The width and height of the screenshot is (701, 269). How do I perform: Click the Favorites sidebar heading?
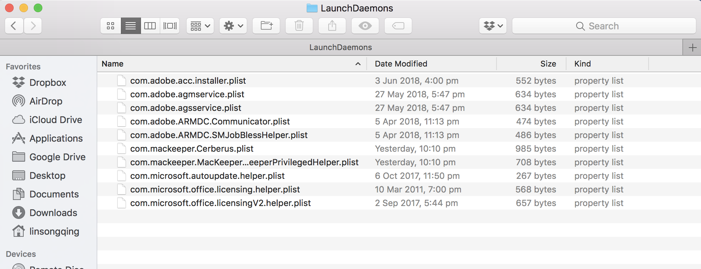coord(23,67)
